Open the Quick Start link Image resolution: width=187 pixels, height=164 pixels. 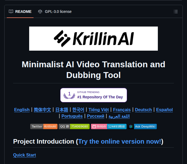click(x=24, y=155)
